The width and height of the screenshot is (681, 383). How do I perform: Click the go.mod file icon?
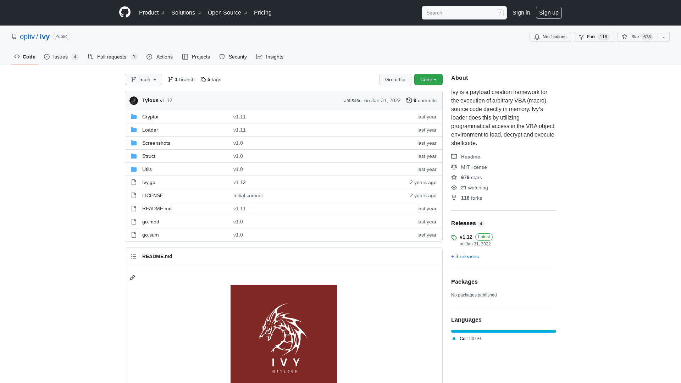tap(134, 222)
